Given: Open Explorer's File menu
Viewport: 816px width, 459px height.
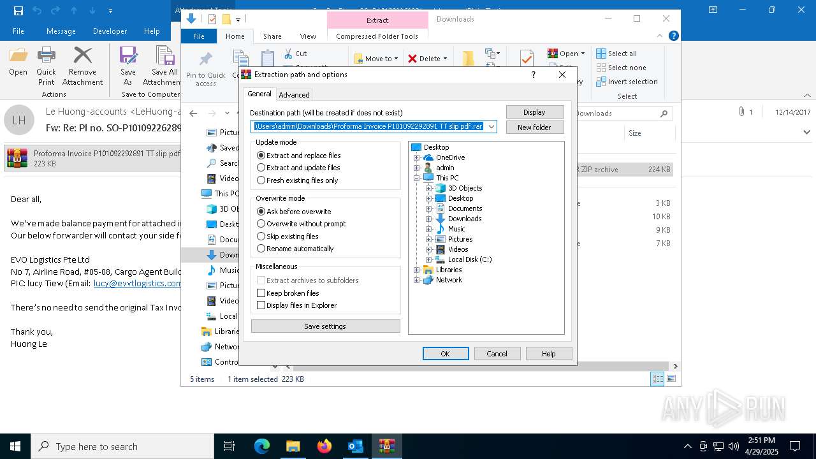Looking at the screenshot, I should 199,36.
